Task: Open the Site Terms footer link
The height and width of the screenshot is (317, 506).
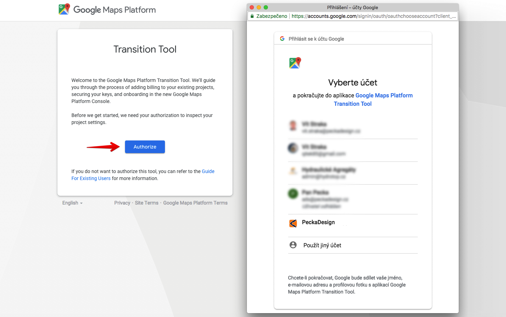Action: click(146, 203)
